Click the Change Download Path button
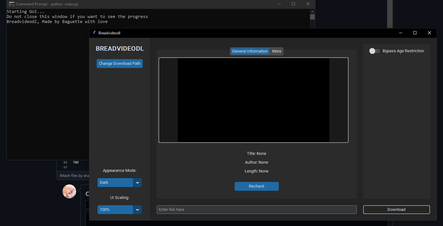The image size is (443, 226). 119,63
